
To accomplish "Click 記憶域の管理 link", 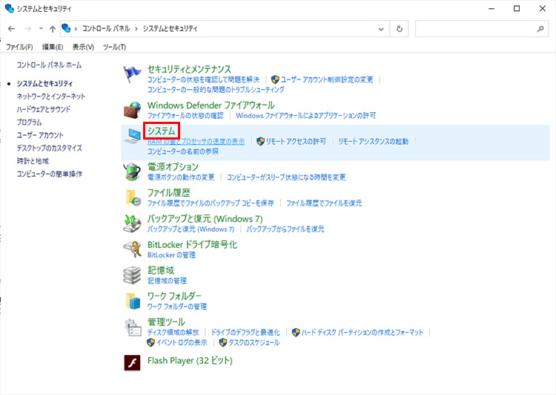I will (167, 281).
